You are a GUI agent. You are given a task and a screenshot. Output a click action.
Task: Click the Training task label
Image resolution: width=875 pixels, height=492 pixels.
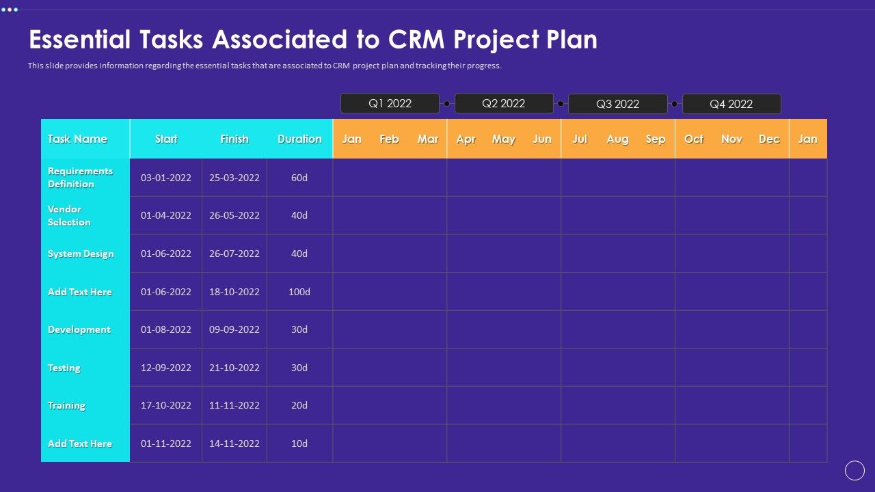(x=66, y=405)
